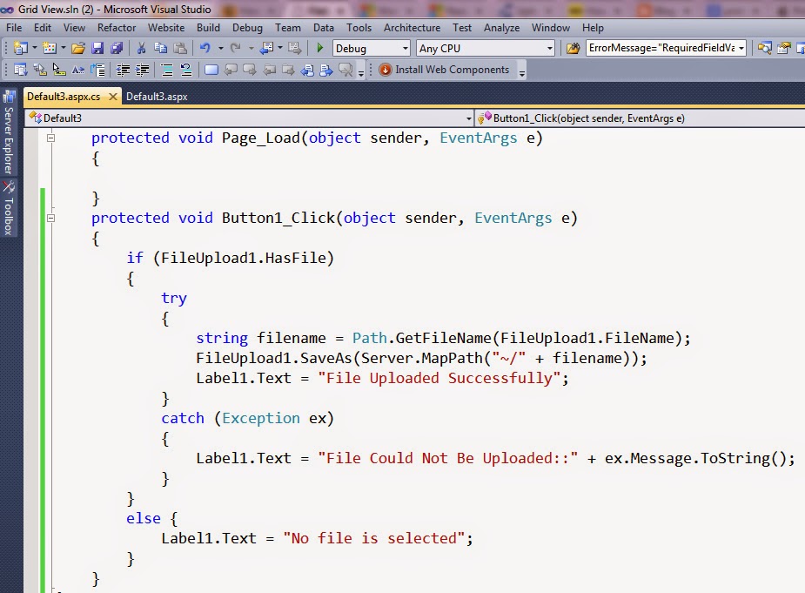
Task: Navigate backward in the code
Action: pos(266,49)
